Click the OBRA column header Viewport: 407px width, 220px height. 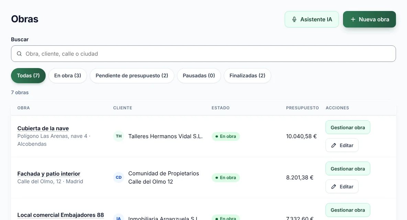click(x=24, y=108)
